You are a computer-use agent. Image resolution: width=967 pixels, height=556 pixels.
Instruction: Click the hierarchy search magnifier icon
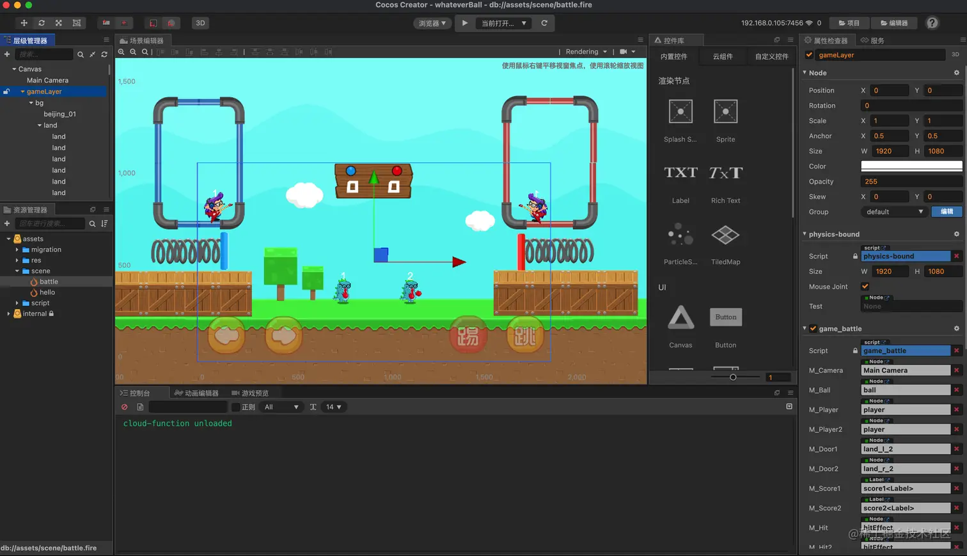(81, 54)
